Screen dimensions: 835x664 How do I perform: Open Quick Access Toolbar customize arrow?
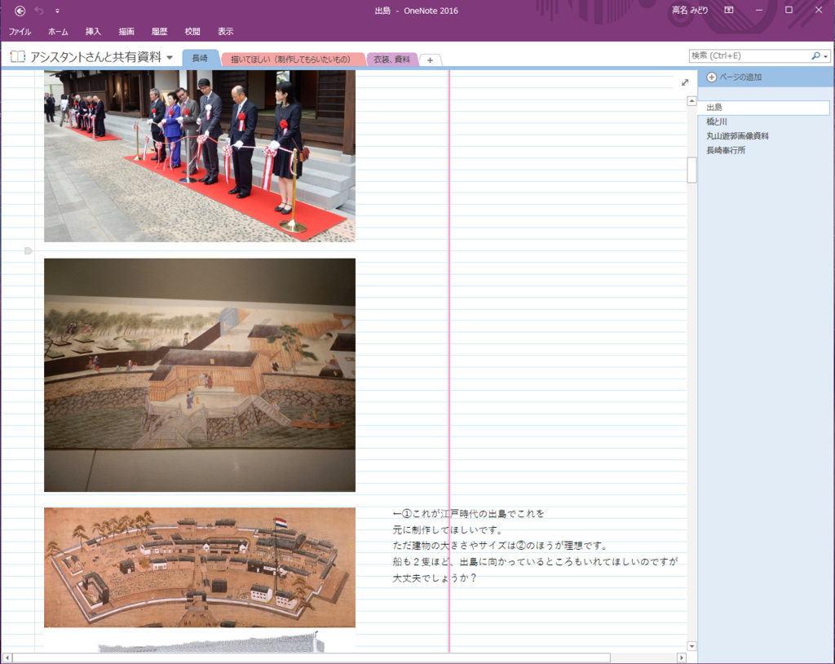coord(57,11)
